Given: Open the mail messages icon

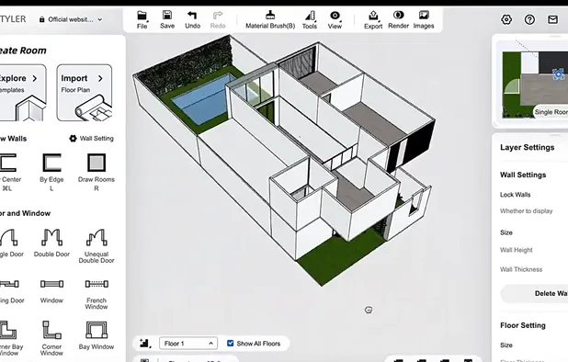Looking at the screenshot, I should point(552,19).
